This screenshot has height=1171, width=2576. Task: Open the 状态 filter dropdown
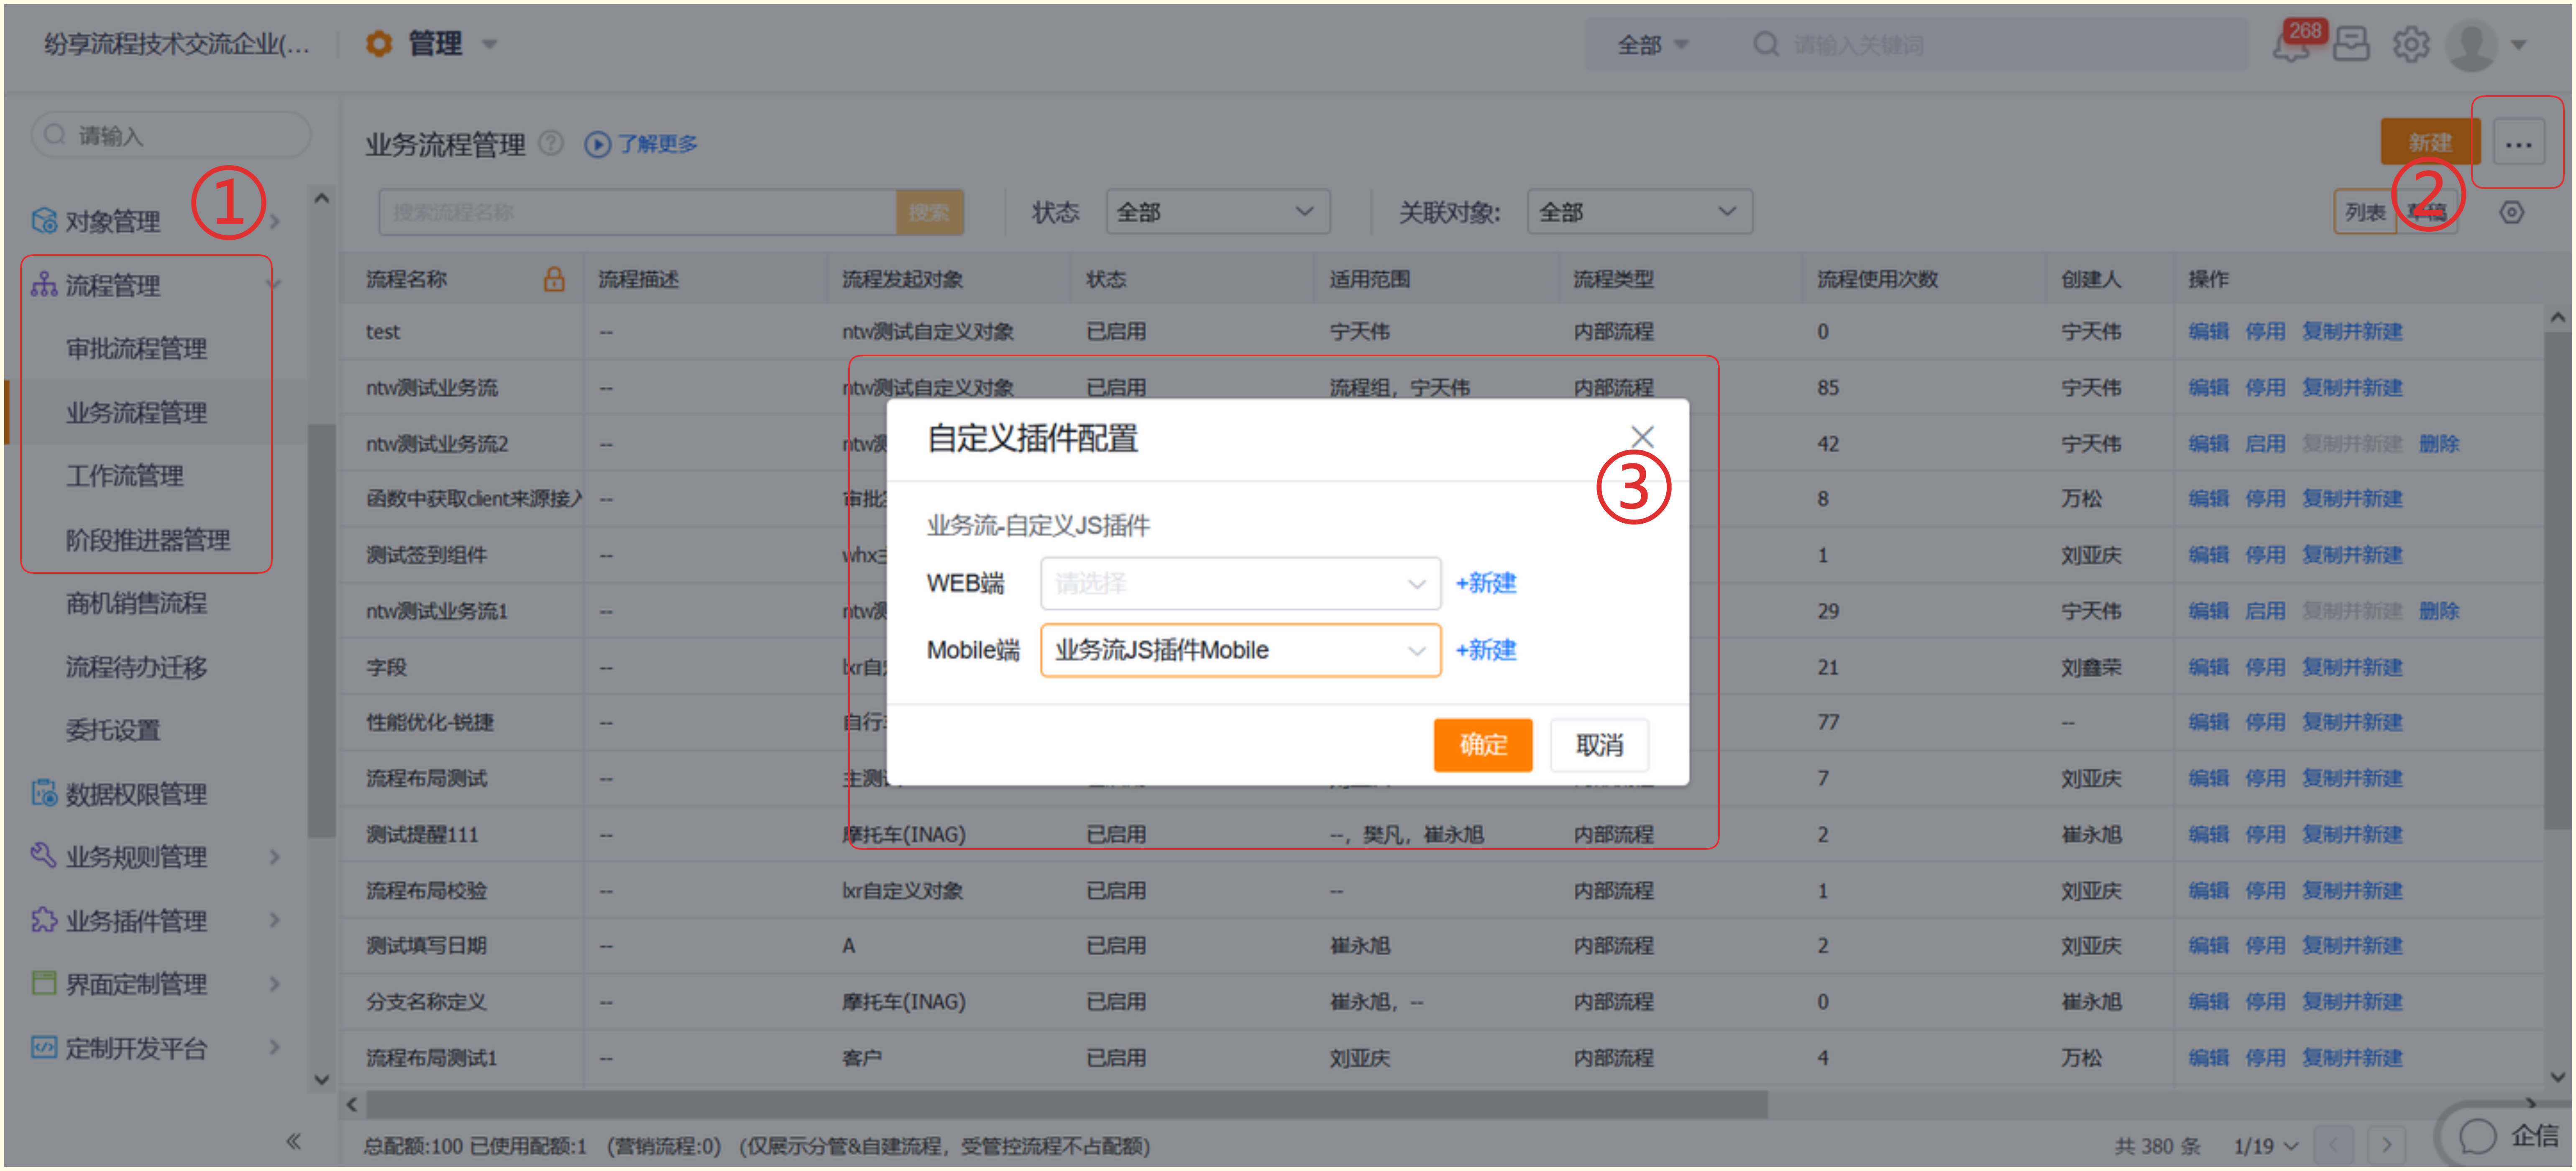[1217, 212]
